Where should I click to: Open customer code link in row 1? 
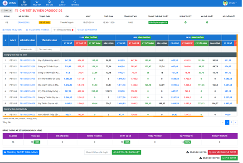tap(28, 61)
